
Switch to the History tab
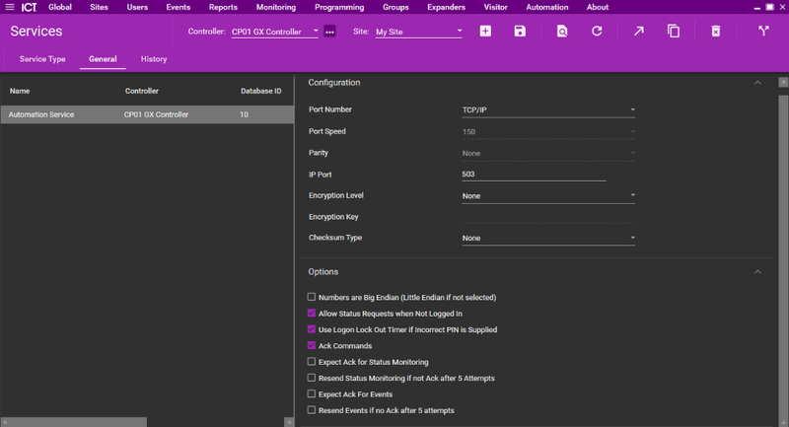154,59
